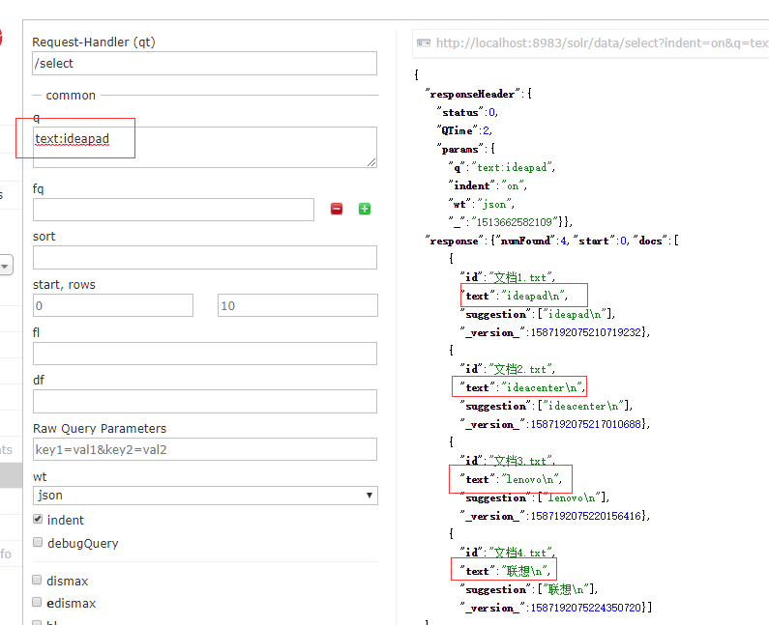
Task: Click version number 1587192075224350720
Action: point(585,608)
